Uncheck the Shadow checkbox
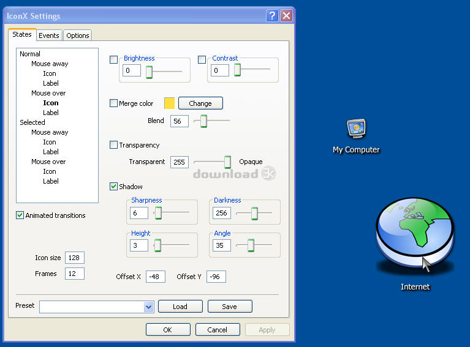The image size is (470, 347). point(113,187)
